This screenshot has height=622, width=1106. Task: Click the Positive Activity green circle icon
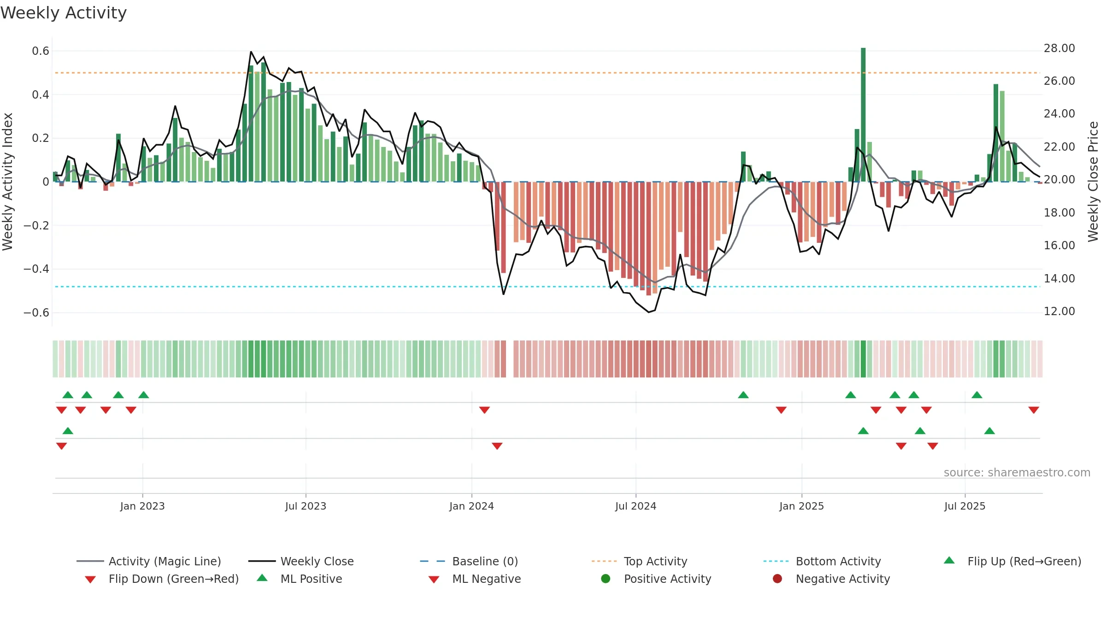tap(606, 578)
